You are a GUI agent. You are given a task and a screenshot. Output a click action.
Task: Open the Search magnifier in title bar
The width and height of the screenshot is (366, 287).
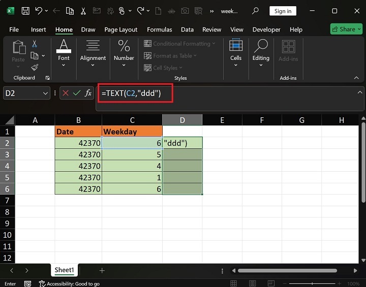coord(255,11)
